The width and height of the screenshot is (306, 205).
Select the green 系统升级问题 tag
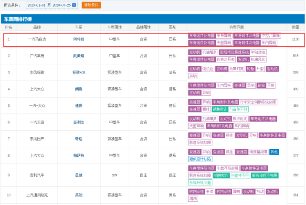200,183
